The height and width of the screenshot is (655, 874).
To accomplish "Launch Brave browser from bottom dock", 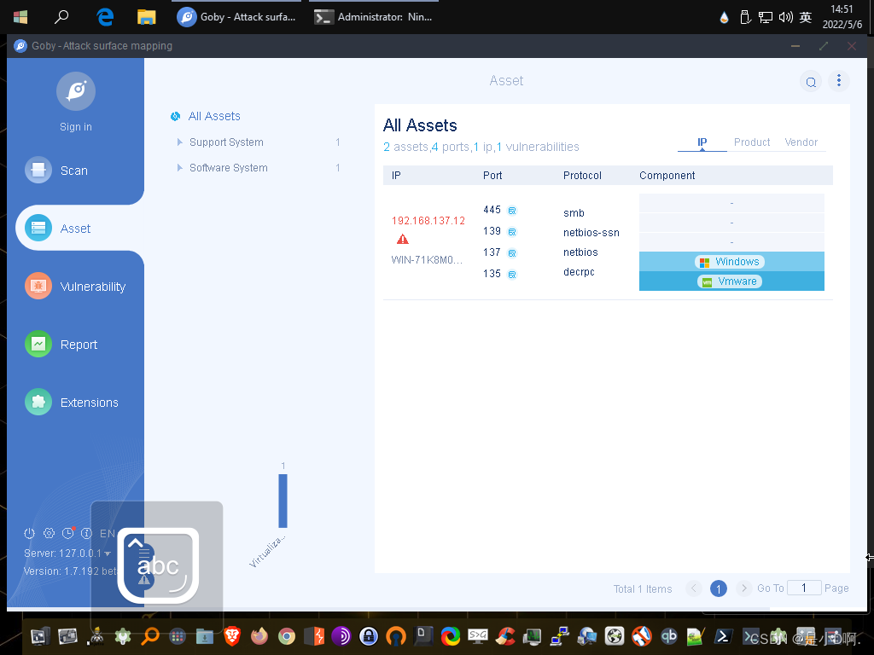I will 232,635.
